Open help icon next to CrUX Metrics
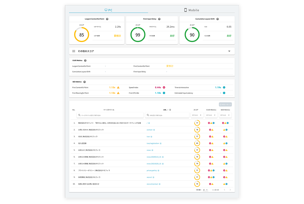This screenshot has height=204, width=304. point(85,60)
